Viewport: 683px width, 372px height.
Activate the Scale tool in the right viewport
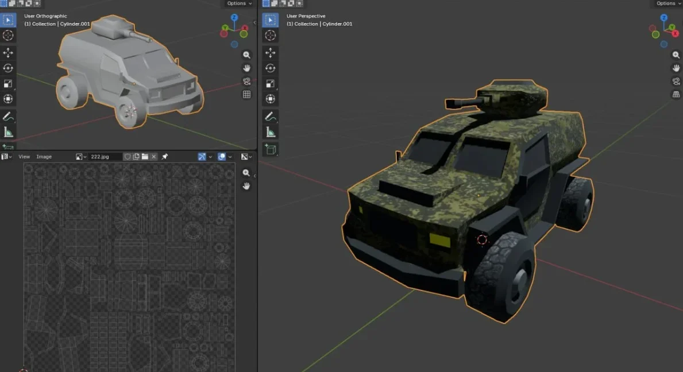[x=271, y=84]
